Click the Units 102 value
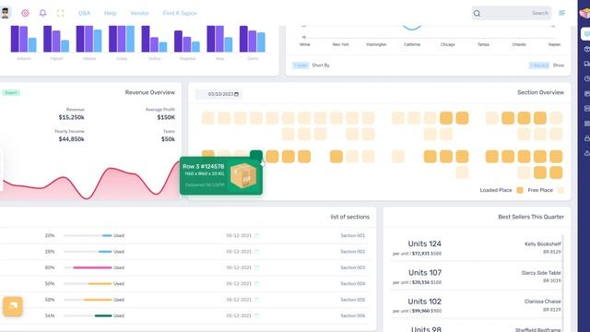This screenshot has height=332, width=590. [x=424, y=302]
